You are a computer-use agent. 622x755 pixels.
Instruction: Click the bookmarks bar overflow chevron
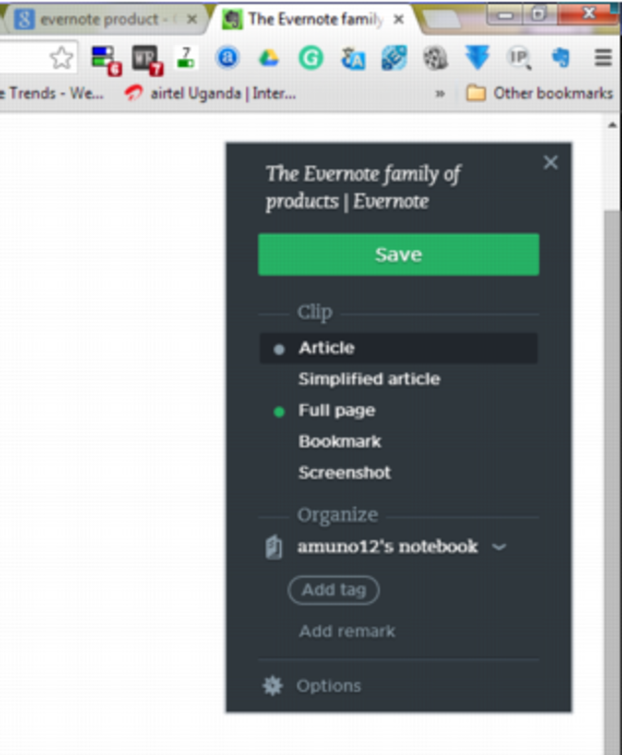440,92
